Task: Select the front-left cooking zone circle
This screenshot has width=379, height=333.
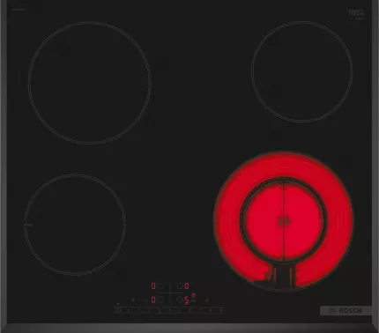Action: (x=75, y=225)
